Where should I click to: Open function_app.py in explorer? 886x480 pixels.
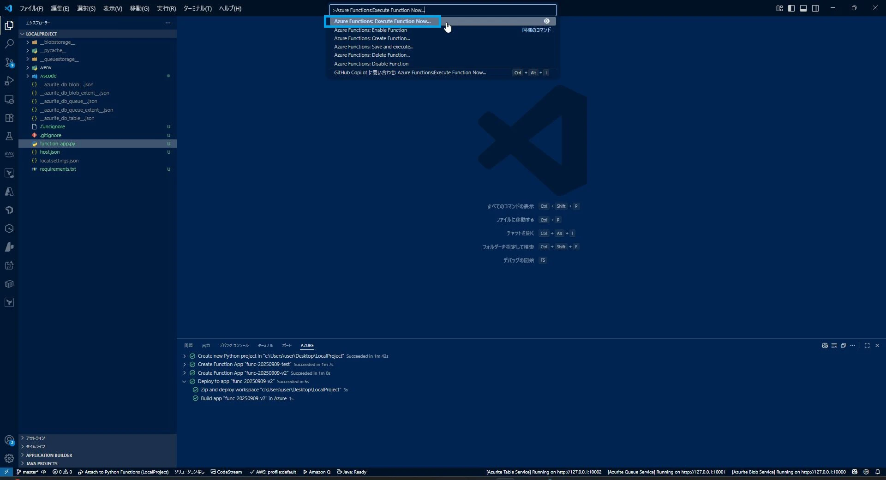[98, 144]
